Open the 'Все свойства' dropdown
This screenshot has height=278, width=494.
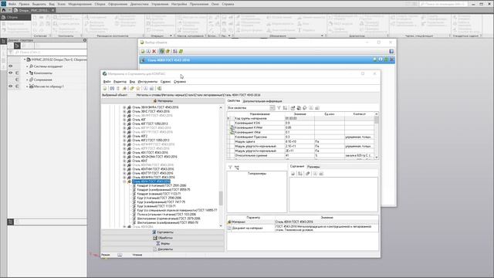pos(272,108)
